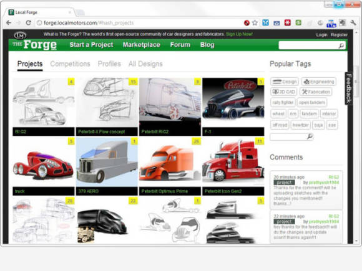Click the author name in 20 minutes ago comment
Viewport: 362px width, 271px height.
tap(324, 183)
